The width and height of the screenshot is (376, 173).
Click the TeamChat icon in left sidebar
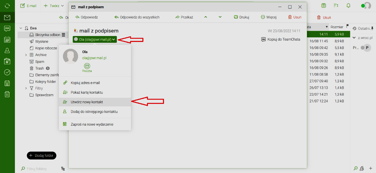click(7, 28)
